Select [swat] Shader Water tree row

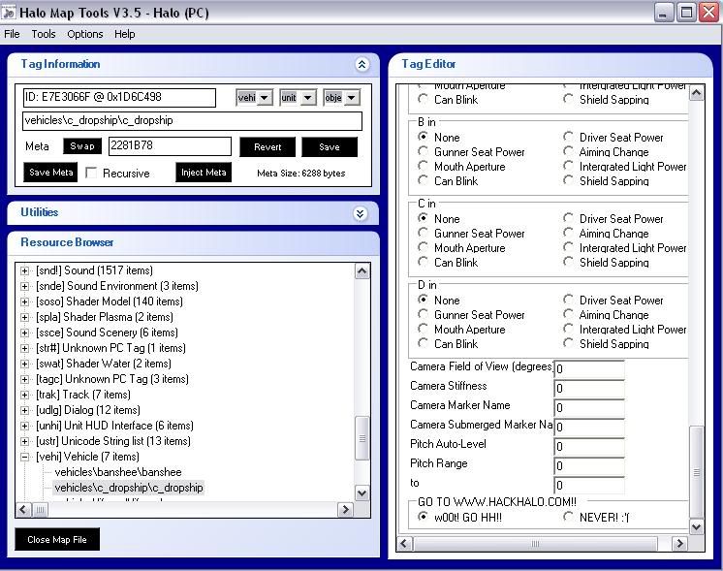pos(104,364)
